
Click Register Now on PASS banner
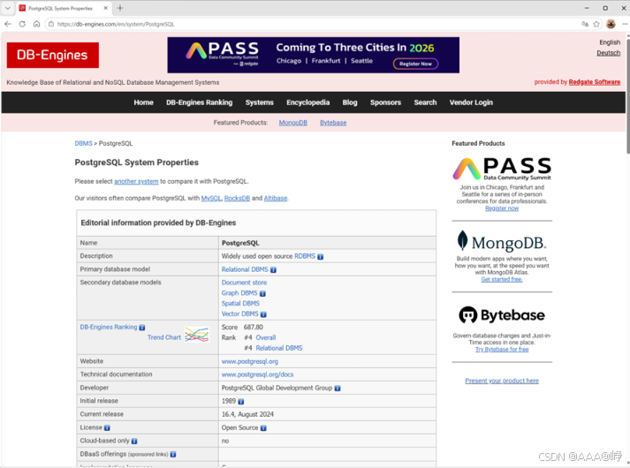point(415,64)
